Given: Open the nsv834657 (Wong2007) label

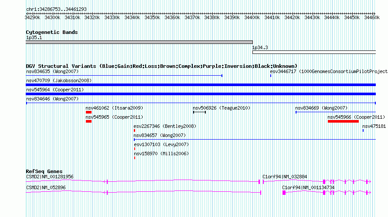Looking at the screenshot, I should tap(160, 135).
